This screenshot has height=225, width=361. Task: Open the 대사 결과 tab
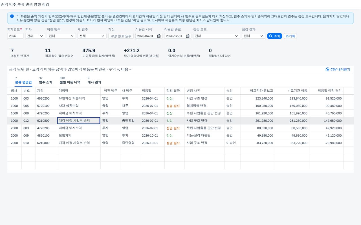[x=94, y=80]
